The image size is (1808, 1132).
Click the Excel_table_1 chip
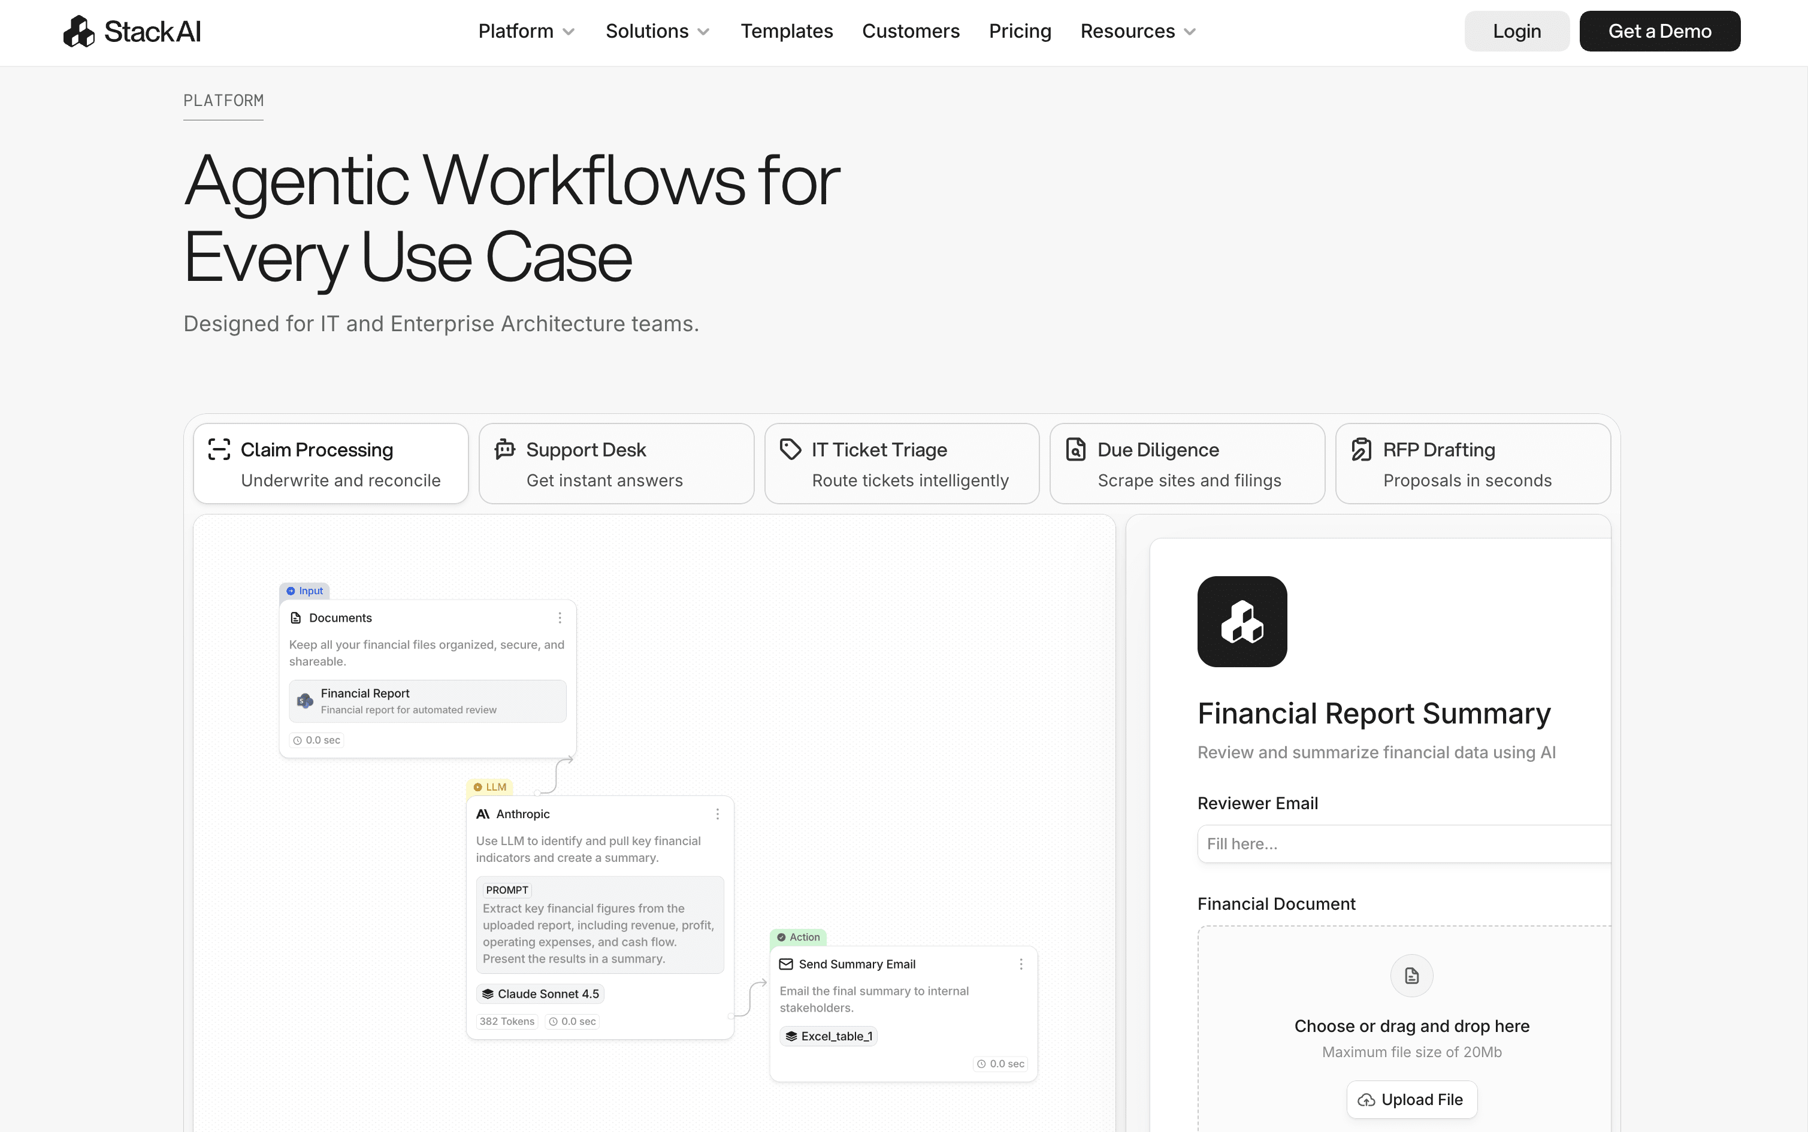(828, 1036)
